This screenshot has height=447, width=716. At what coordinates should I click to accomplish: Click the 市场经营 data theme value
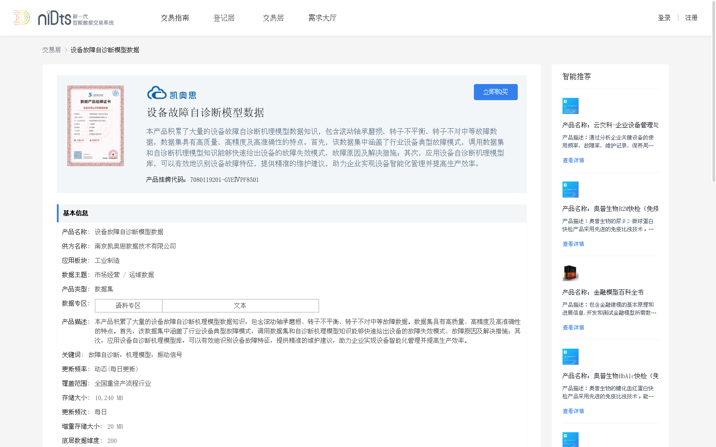[107, 275]
